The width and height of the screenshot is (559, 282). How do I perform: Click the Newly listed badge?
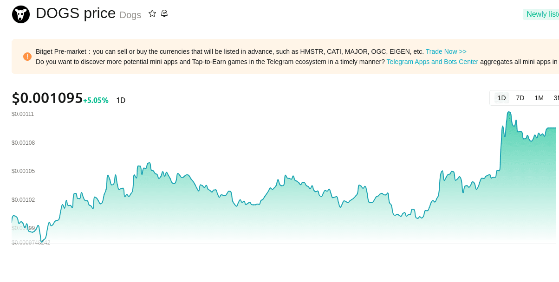541,14
